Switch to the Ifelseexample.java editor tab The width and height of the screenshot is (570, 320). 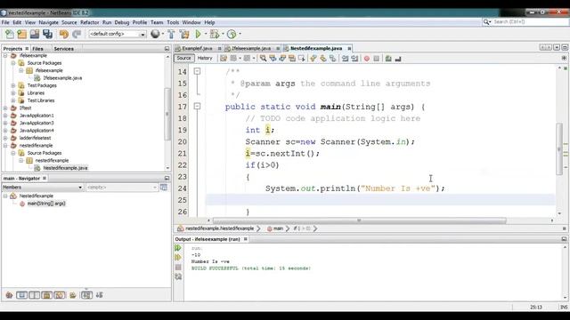point(251,48)
